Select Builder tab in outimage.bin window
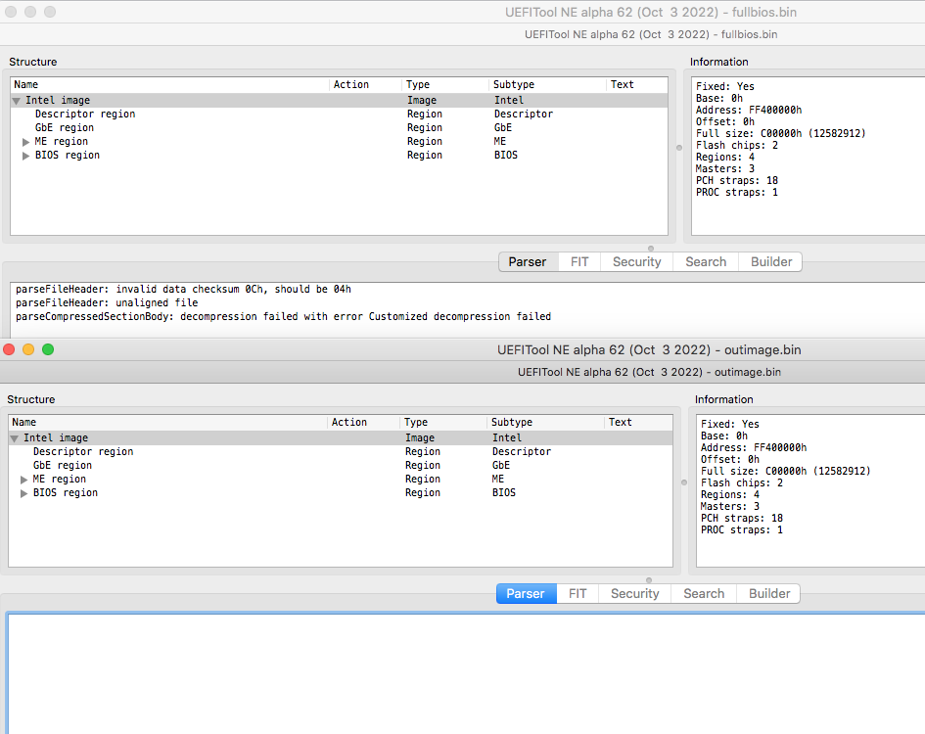Viewport: 925px width, 734px height. (x=768, y=594)
